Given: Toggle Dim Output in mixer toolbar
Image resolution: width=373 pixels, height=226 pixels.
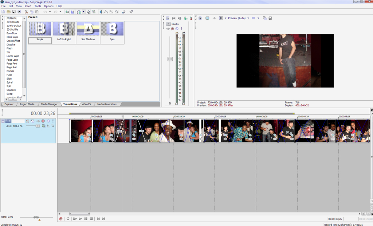Looking at the screenshot, I should pos(180,18).
